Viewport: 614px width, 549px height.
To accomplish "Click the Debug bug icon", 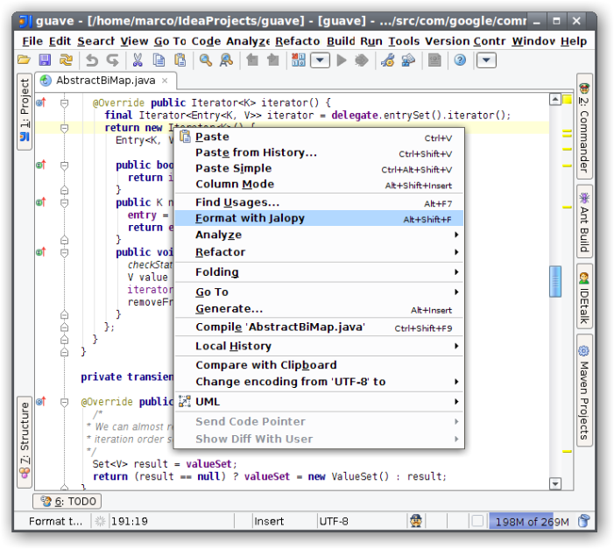I will tap(362, 60).
